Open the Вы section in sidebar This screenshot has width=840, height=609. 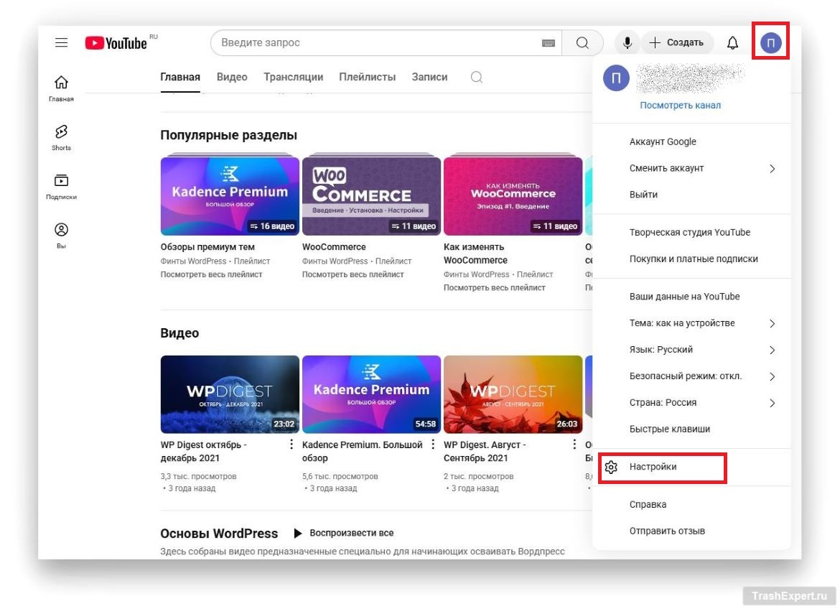(x=62, y=236)
